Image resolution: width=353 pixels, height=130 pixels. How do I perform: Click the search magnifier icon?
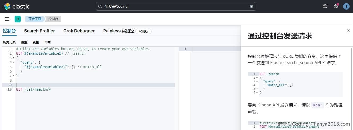pyautogui.click(x=100, y=6)
